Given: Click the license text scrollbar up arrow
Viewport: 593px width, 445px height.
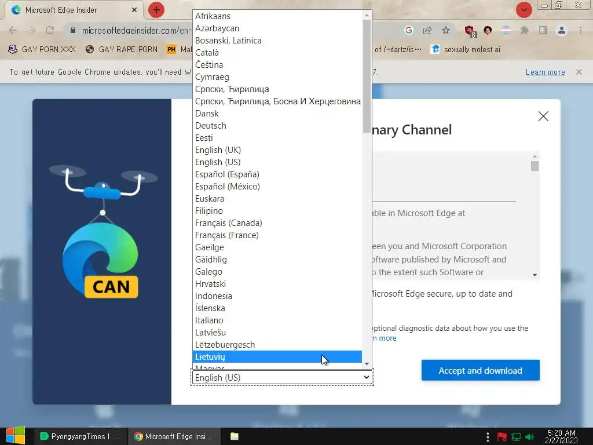Looking at the screenshot, I should 535,156.
